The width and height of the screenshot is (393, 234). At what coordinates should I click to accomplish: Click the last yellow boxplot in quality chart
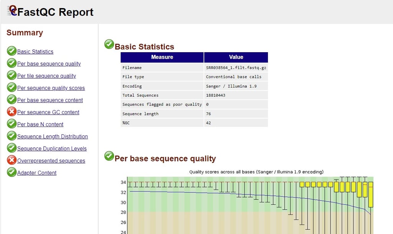[x=371, y=194]
